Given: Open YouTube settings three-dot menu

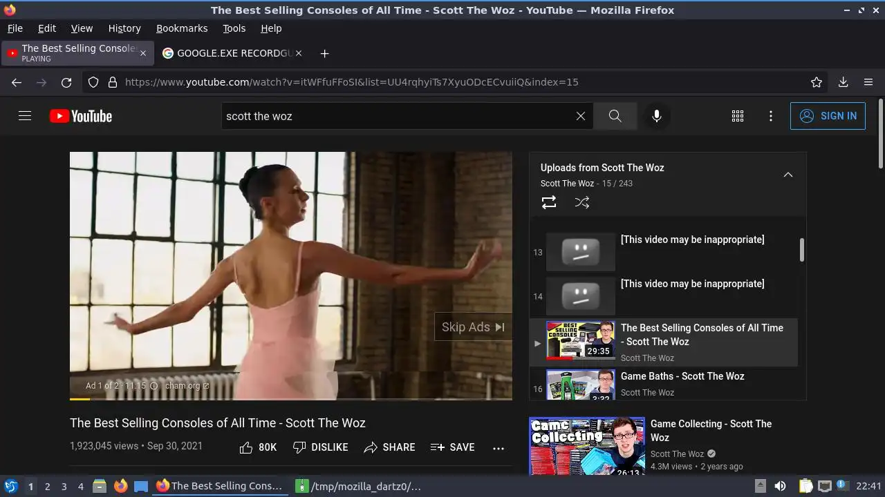Looking at the screenshot, I should (x=771, y=116).
